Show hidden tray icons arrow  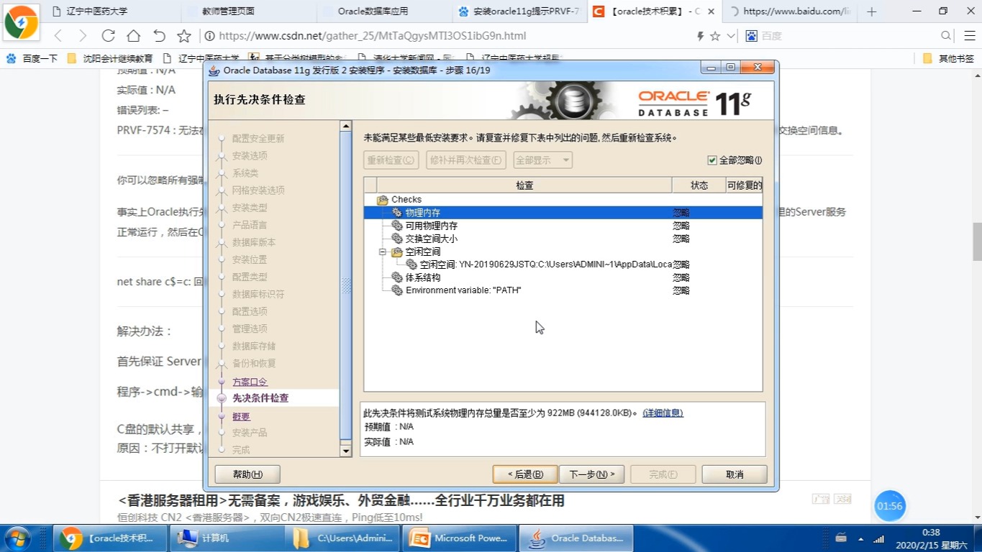[860, 539]
